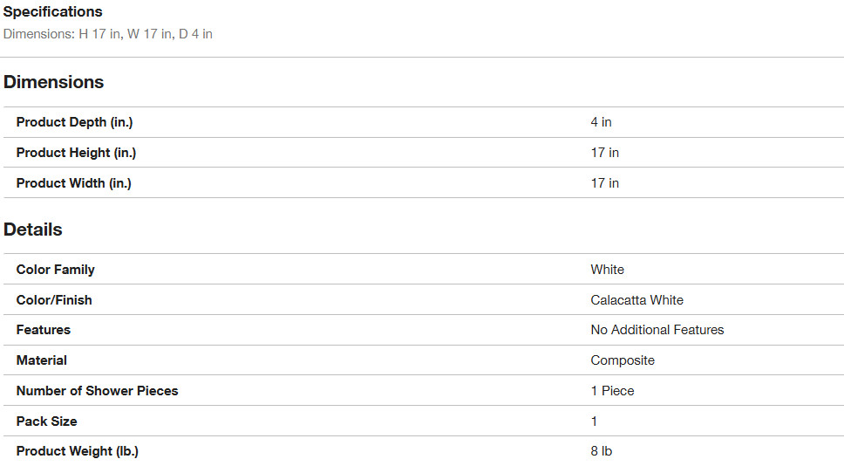Screen dimensions: 844x466
Task: Select the No Additional Features text
Action: click(x=657, y=330)
